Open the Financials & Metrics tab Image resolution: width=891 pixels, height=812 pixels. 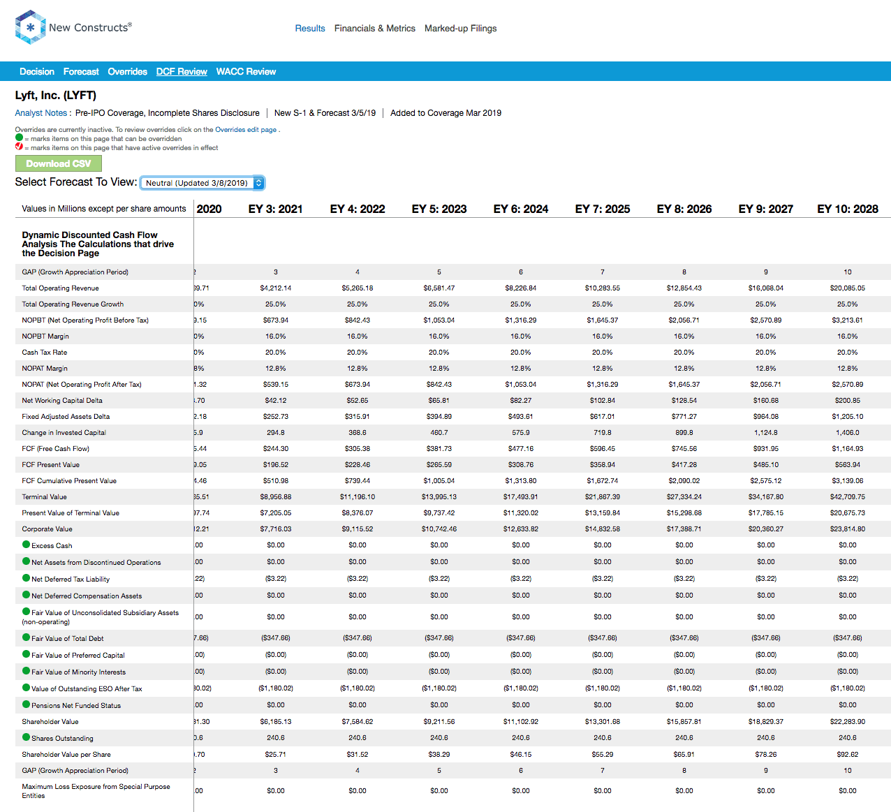(375, 29)
